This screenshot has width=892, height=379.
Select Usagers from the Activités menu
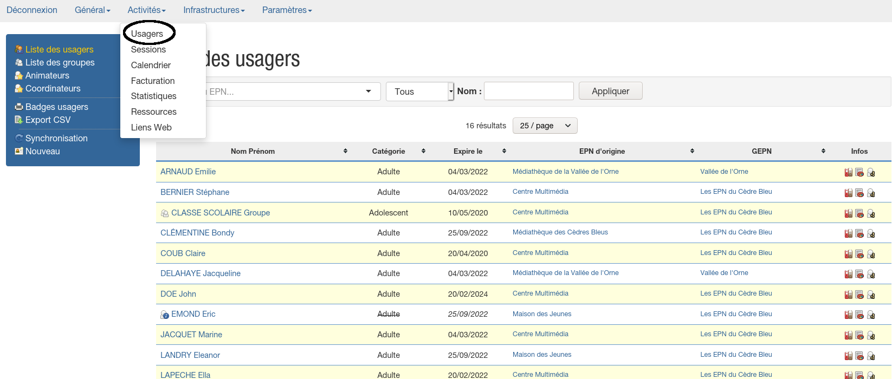[x=147, y=34]
